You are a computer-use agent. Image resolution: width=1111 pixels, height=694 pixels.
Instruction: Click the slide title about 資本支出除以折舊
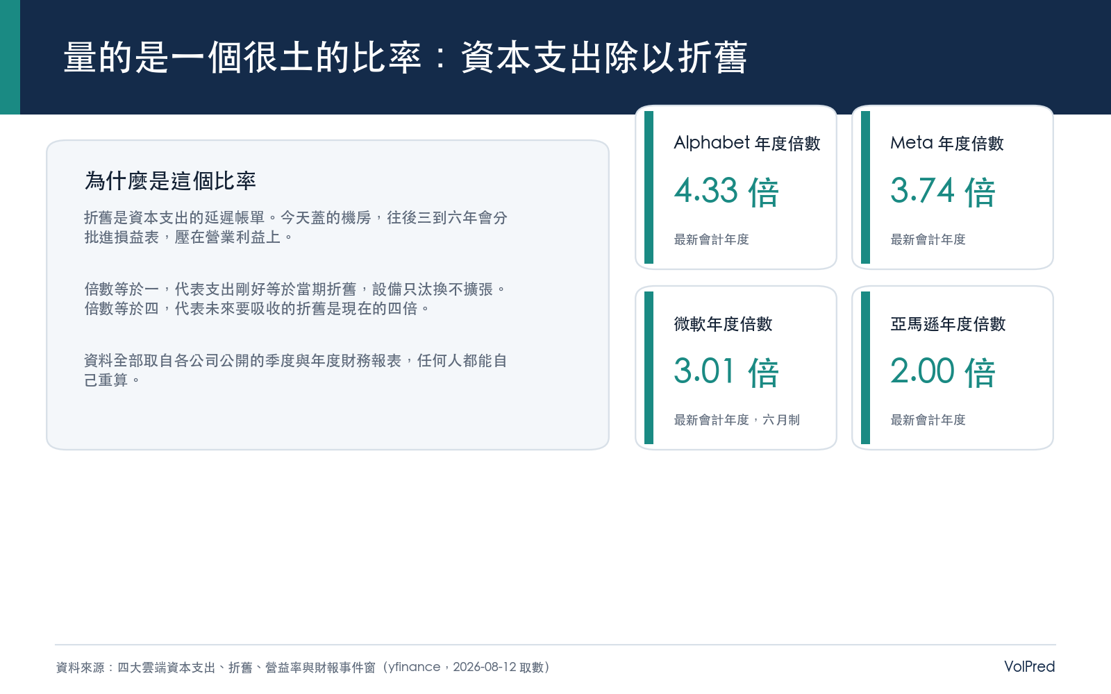click(x=406, y=58)
